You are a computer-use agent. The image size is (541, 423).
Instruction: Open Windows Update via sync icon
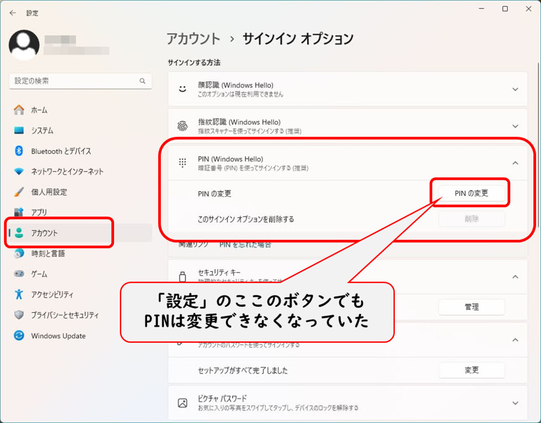[19, 336]
